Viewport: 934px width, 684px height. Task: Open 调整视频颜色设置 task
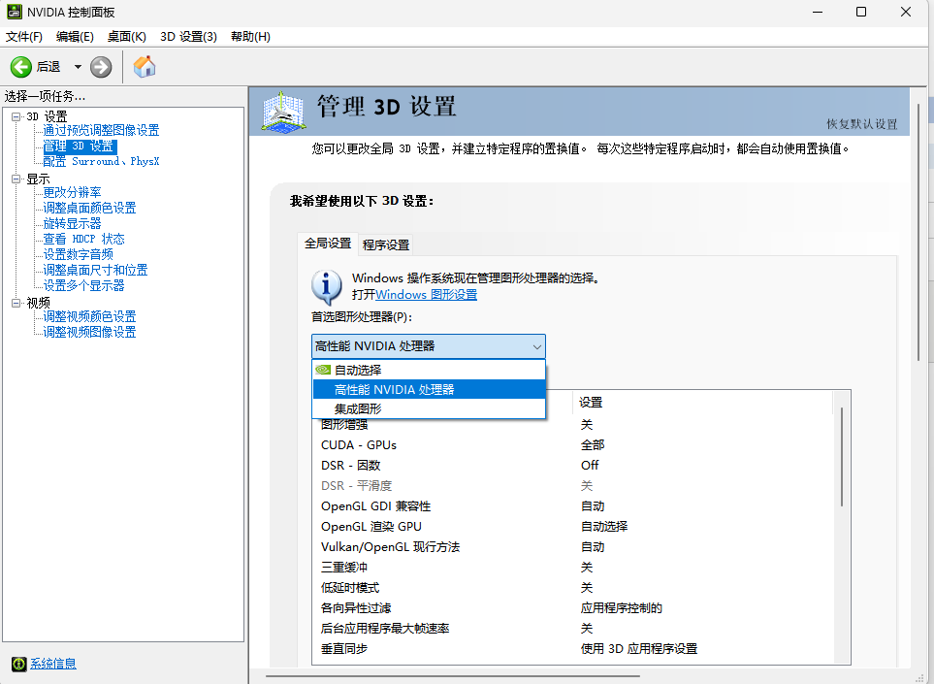tap(89, 316)
